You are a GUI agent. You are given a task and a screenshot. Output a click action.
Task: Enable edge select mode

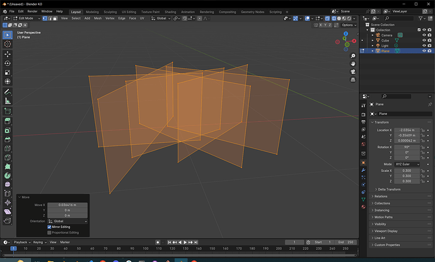click(50, 18)
